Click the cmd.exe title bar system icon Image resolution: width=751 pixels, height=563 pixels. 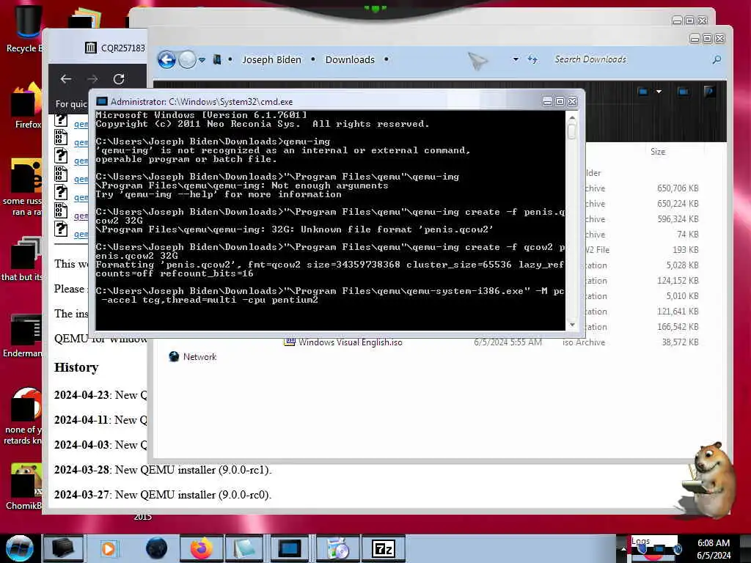tap(101, 101)
